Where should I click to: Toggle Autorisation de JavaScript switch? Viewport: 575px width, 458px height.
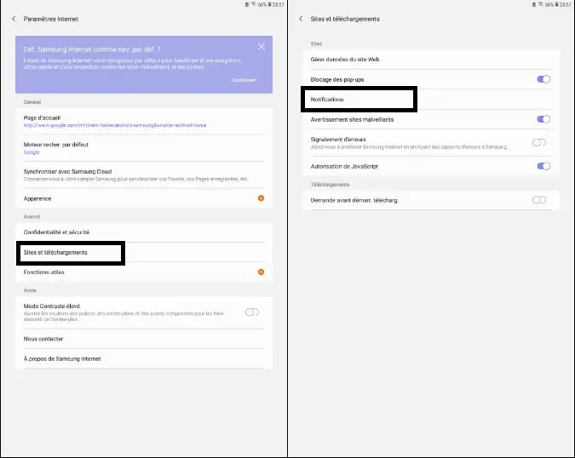543,166
